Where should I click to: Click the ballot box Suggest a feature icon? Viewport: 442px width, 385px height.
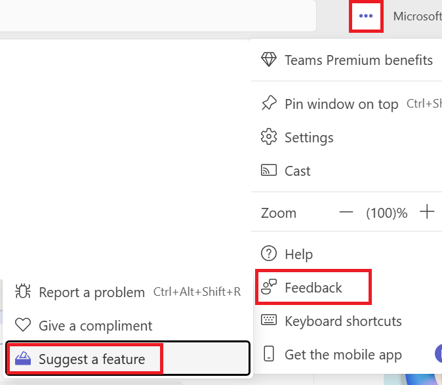tap(23, 358)
